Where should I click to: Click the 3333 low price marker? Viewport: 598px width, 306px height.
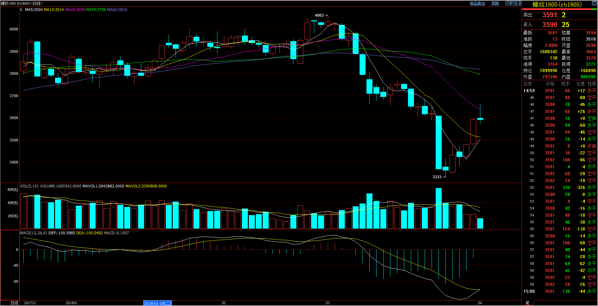(437, 177)
